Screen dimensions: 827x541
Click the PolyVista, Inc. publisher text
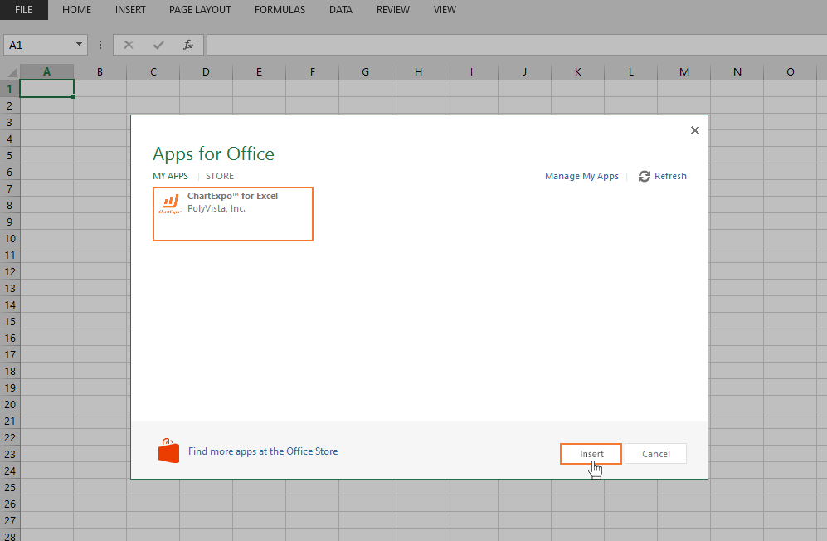click(216, 208)
